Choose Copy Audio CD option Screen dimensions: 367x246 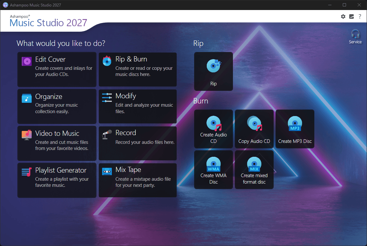pyautogui.click(x=254, y=129)
